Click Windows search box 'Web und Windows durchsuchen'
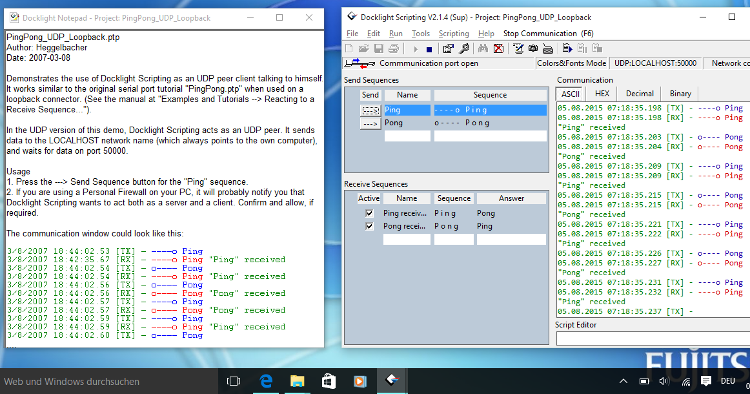 pos(108,382)
